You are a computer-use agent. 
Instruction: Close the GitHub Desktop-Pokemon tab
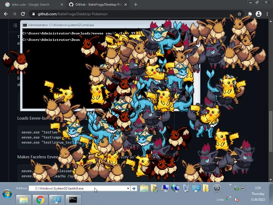coord(126,5)
